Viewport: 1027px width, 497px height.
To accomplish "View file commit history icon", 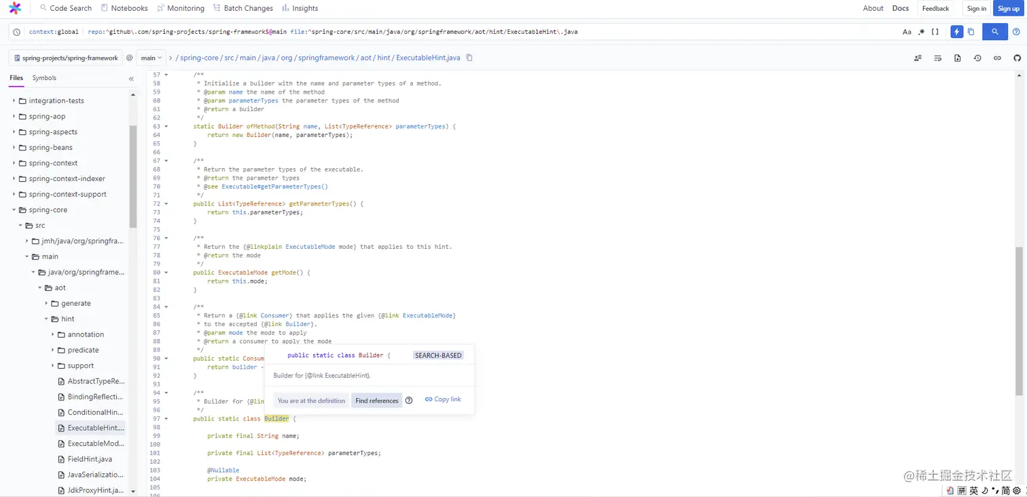I will (x=977, y=58).
